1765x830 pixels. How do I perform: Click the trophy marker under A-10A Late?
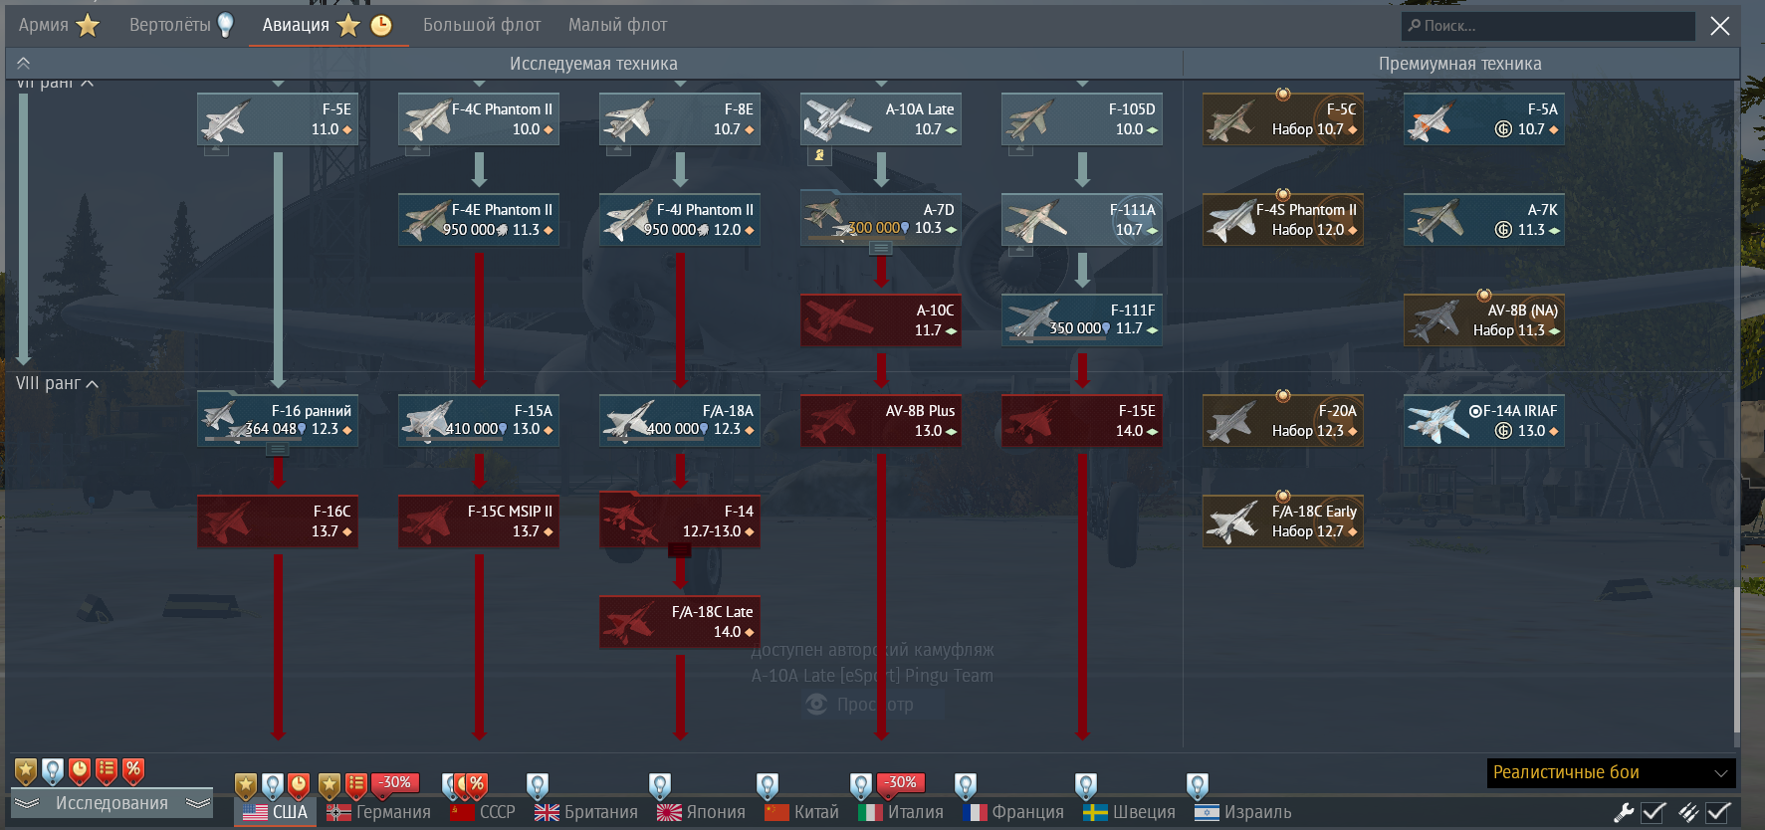click(819, 155)
